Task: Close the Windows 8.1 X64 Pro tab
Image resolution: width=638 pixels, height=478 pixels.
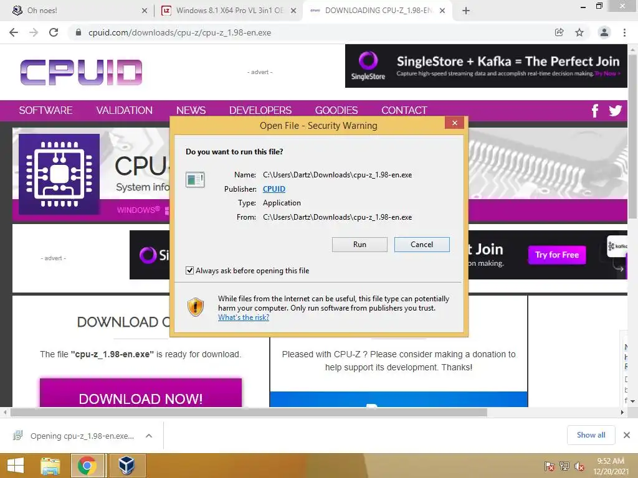Action: tap(293, 11)
